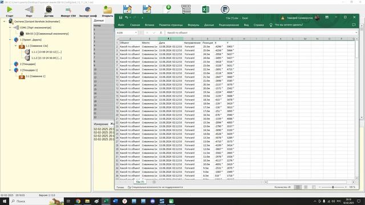Open the Справка ribbon tab
Viewport: 365px width, 205px height.
258,25
